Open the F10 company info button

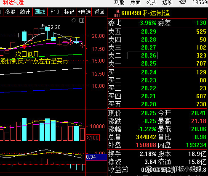point(55,12)
